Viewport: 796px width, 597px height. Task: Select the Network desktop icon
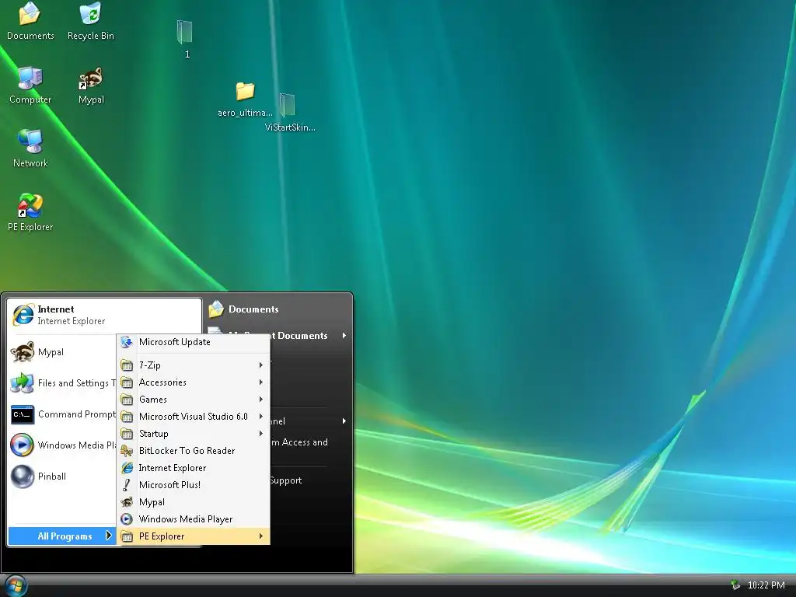(x=30, y=148)
